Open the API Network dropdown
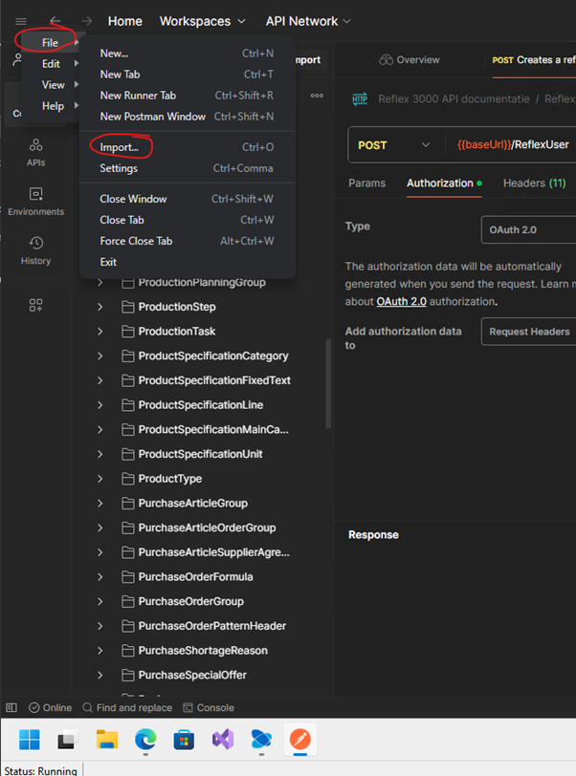Screen dimensions: 576x776 pos(308,21)
